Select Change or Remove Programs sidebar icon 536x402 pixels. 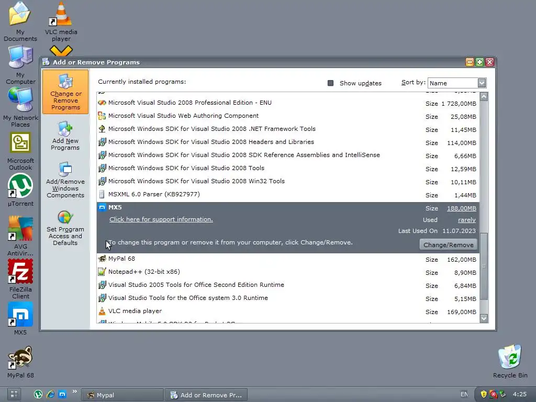click(65, 92)
